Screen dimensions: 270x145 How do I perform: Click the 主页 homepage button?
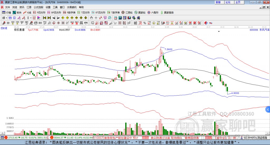pos(239,2)
